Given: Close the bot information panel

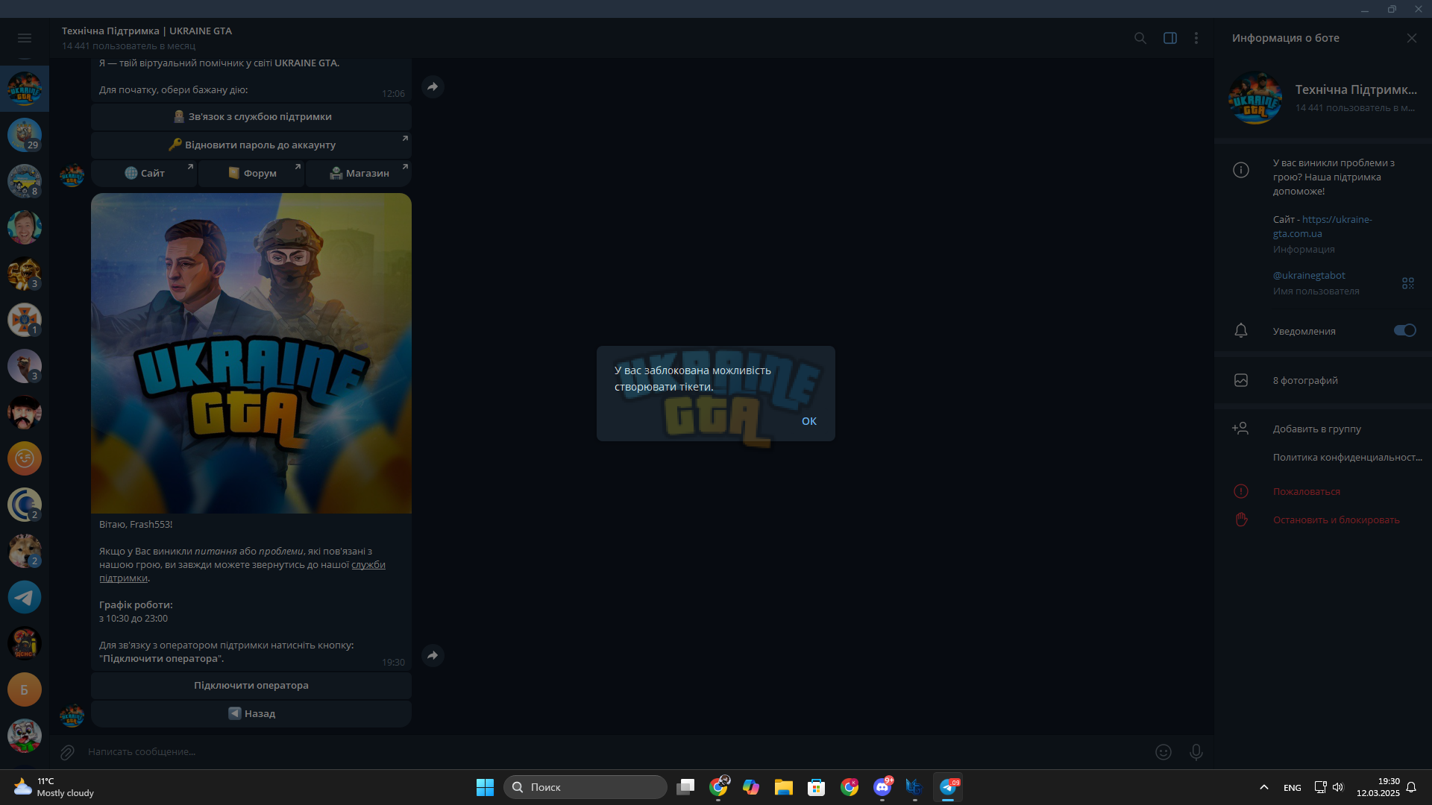Looking at the screenshot, I should pos(1412,38).
